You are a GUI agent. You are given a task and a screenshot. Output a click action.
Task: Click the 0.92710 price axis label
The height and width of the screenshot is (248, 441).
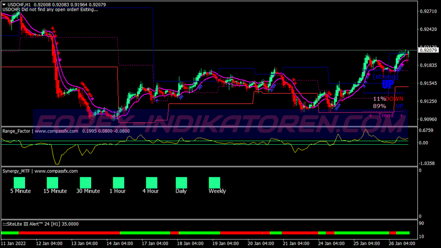point(428,11)
